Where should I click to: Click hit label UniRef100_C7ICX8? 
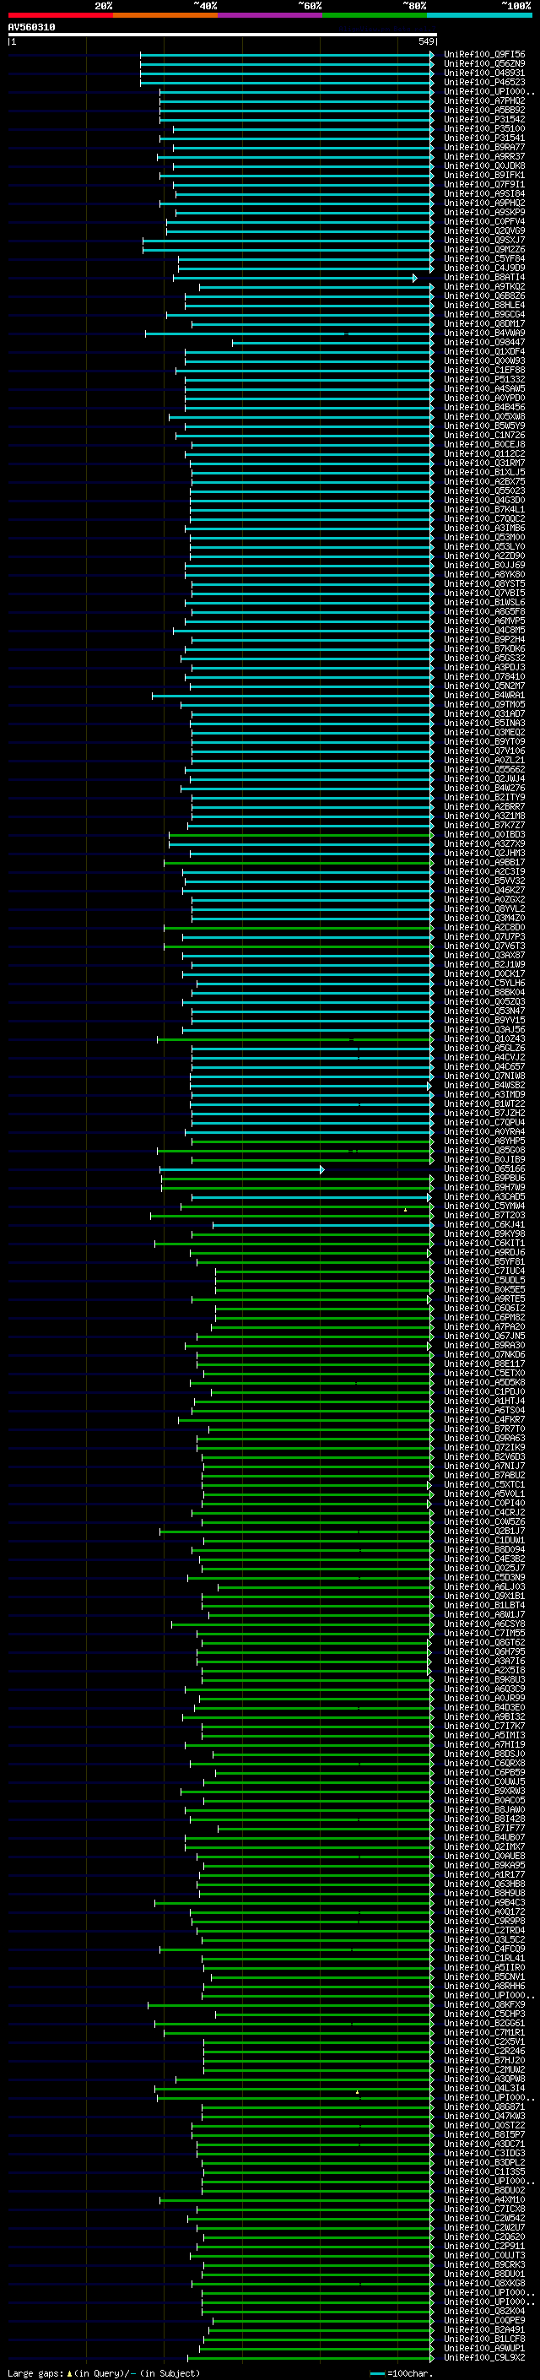point(483,2210)
